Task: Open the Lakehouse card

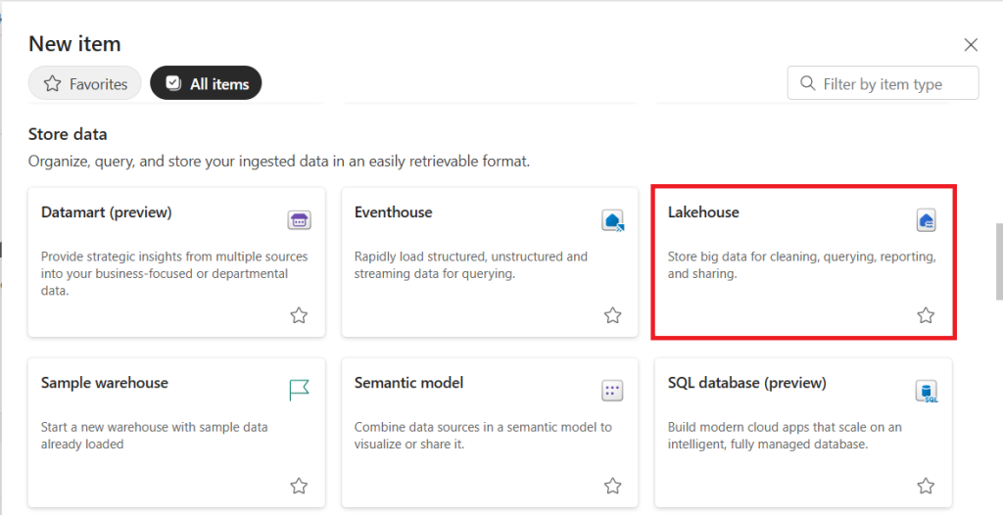Action: (x=803, y=262)
